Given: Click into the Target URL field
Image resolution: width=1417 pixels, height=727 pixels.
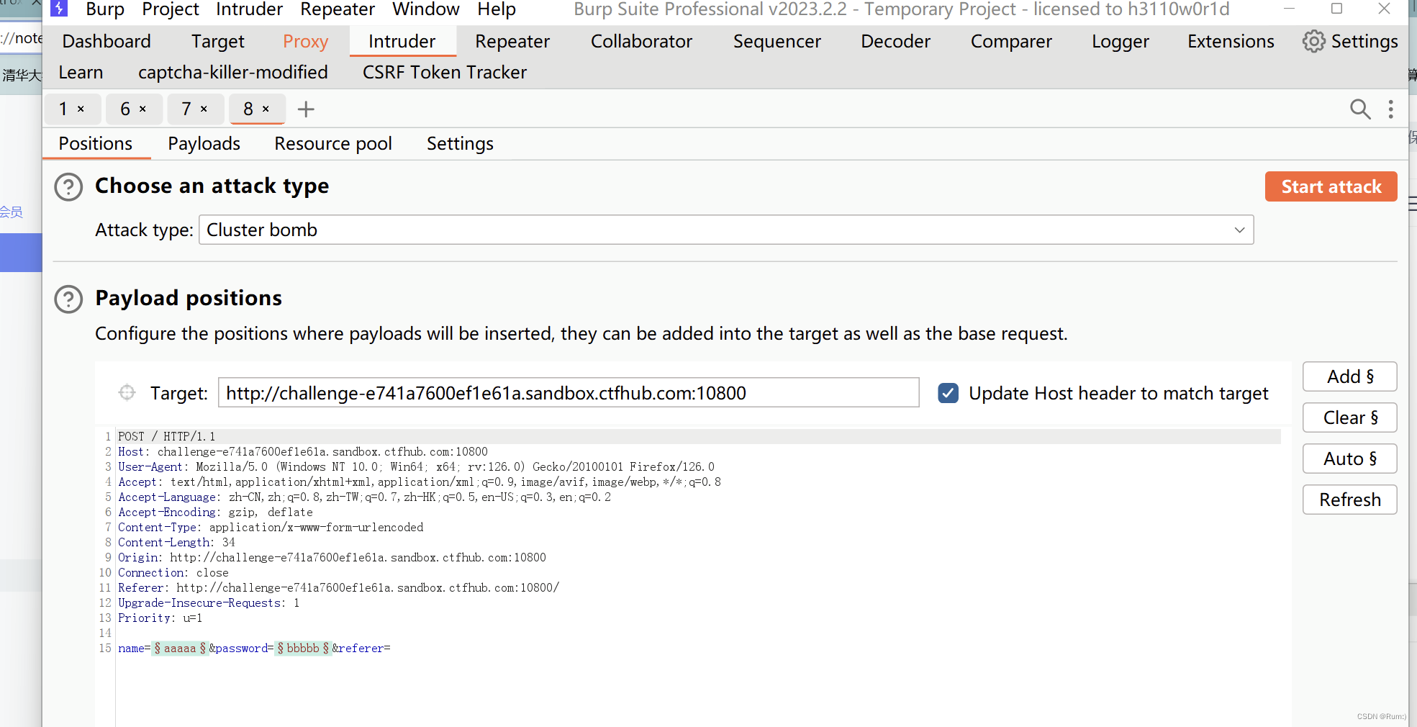Looking at the screenshot, I should pyautogui.click(x=569, y=392).
